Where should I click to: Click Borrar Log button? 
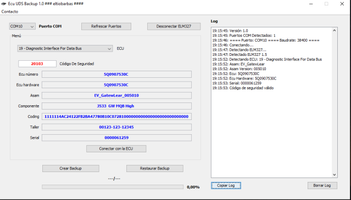(x=322, y=186)
